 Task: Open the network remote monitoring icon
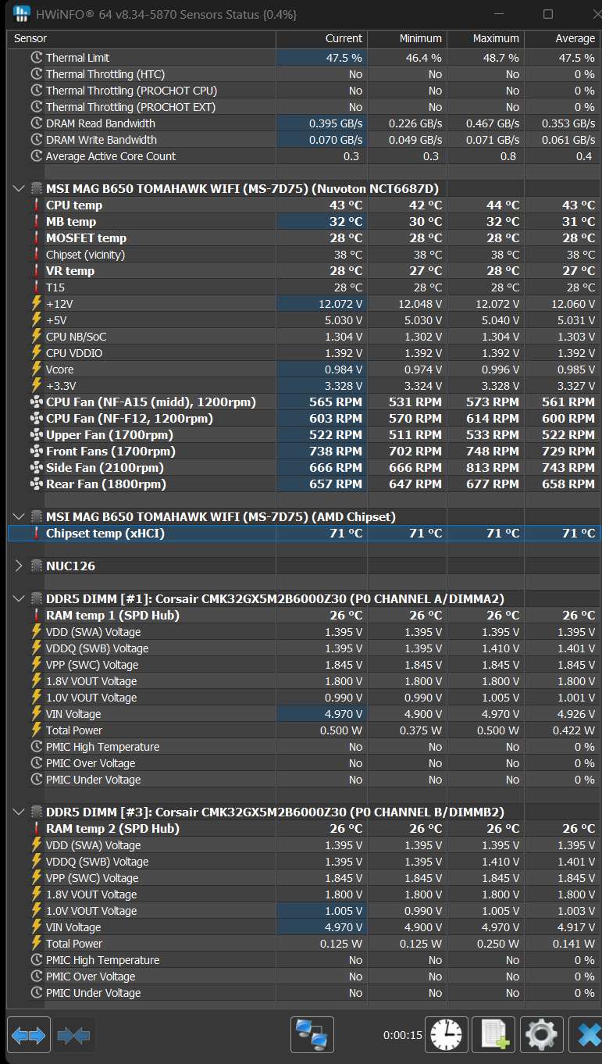[312, 1035]
